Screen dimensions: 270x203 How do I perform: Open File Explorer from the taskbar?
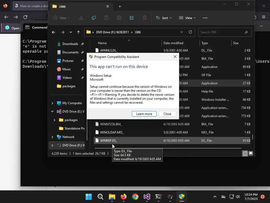click(x=112, y=197)
